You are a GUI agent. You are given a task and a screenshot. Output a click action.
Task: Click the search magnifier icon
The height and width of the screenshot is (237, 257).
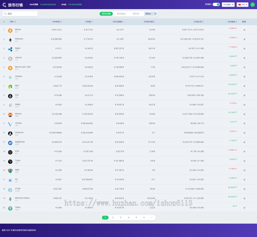point(5,14)
